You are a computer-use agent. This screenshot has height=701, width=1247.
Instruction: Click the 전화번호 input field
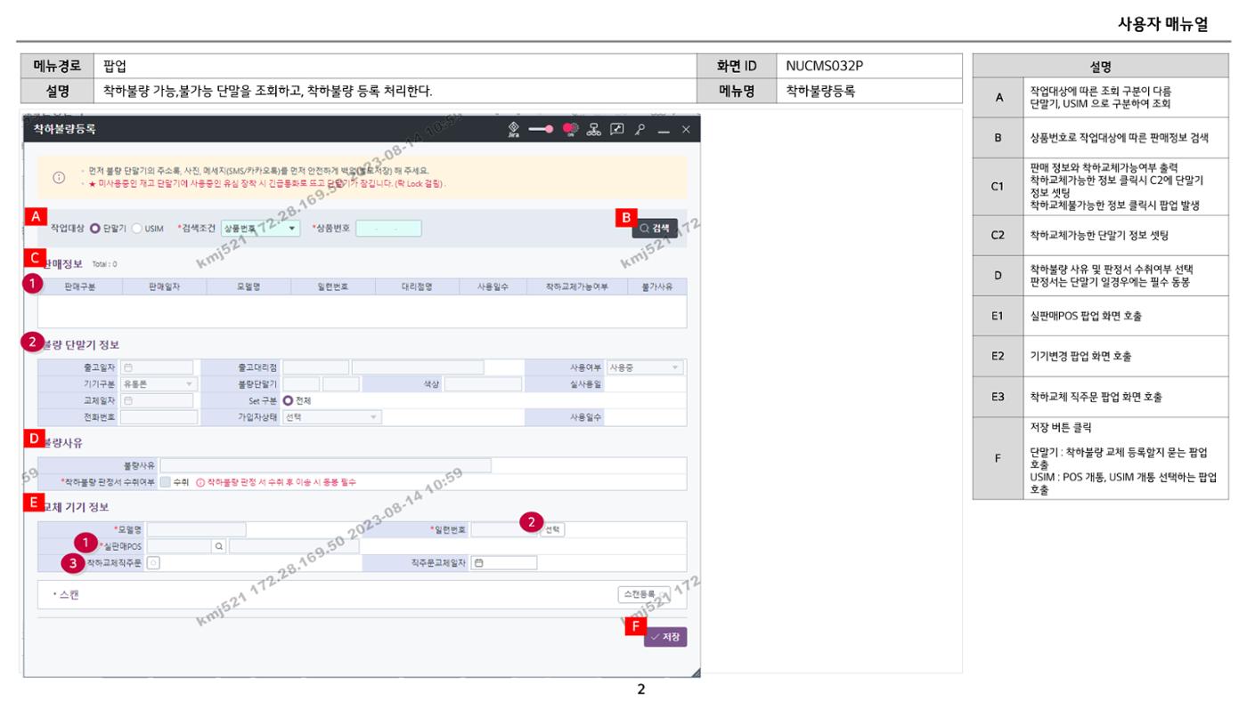click(x=159, y=416)
